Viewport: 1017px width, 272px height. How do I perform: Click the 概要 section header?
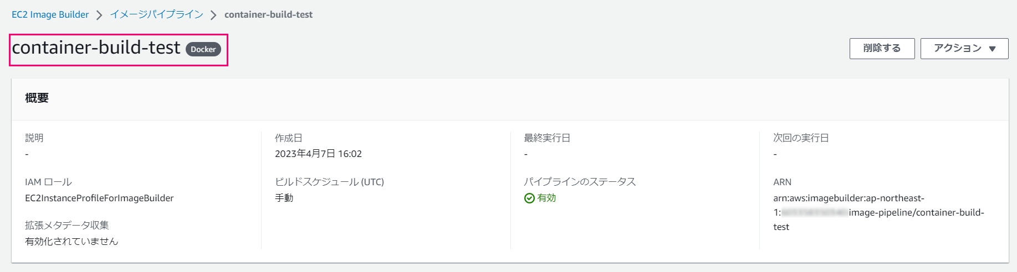tap(37, 98)
